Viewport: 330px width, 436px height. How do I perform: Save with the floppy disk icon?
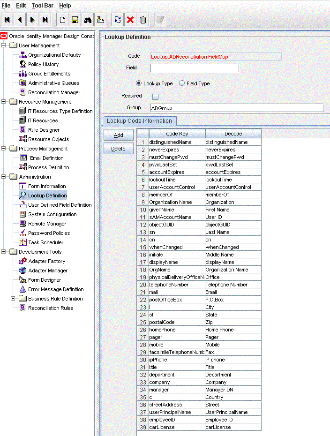point(75,20)
